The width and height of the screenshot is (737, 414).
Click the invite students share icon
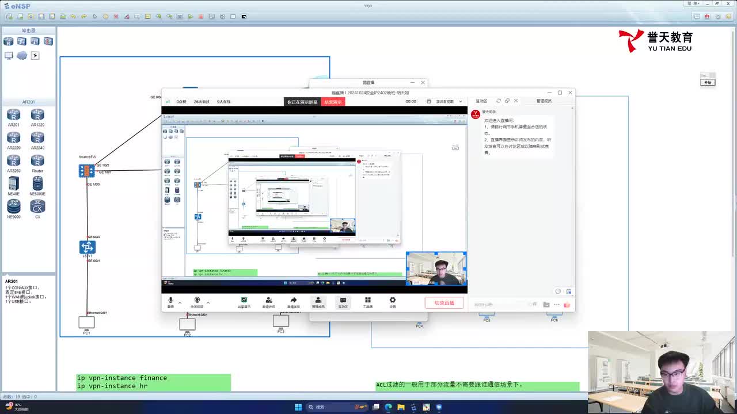[294, 302]
